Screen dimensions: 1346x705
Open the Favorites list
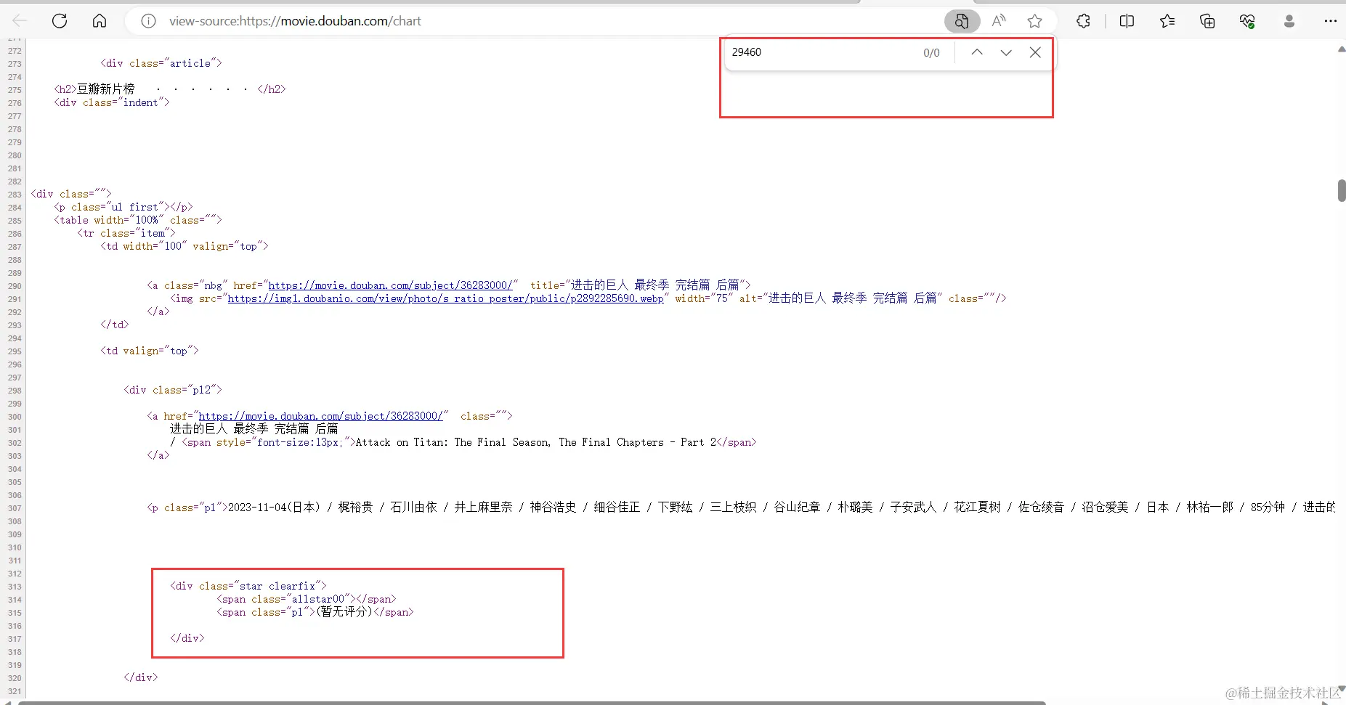(x=1167, y=21)
